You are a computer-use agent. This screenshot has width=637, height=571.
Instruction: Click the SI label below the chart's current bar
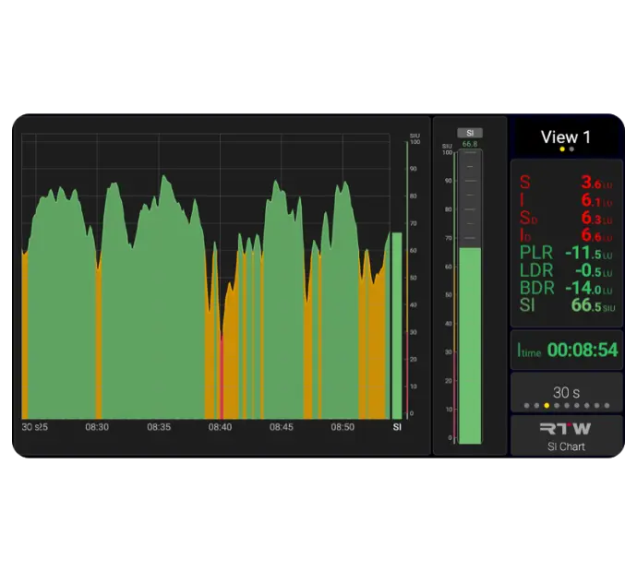397,427
